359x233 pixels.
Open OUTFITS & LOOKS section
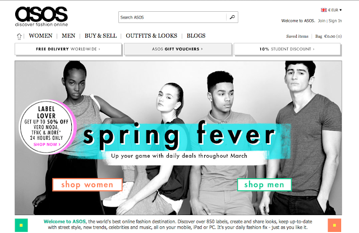click(x=151, y=36)
